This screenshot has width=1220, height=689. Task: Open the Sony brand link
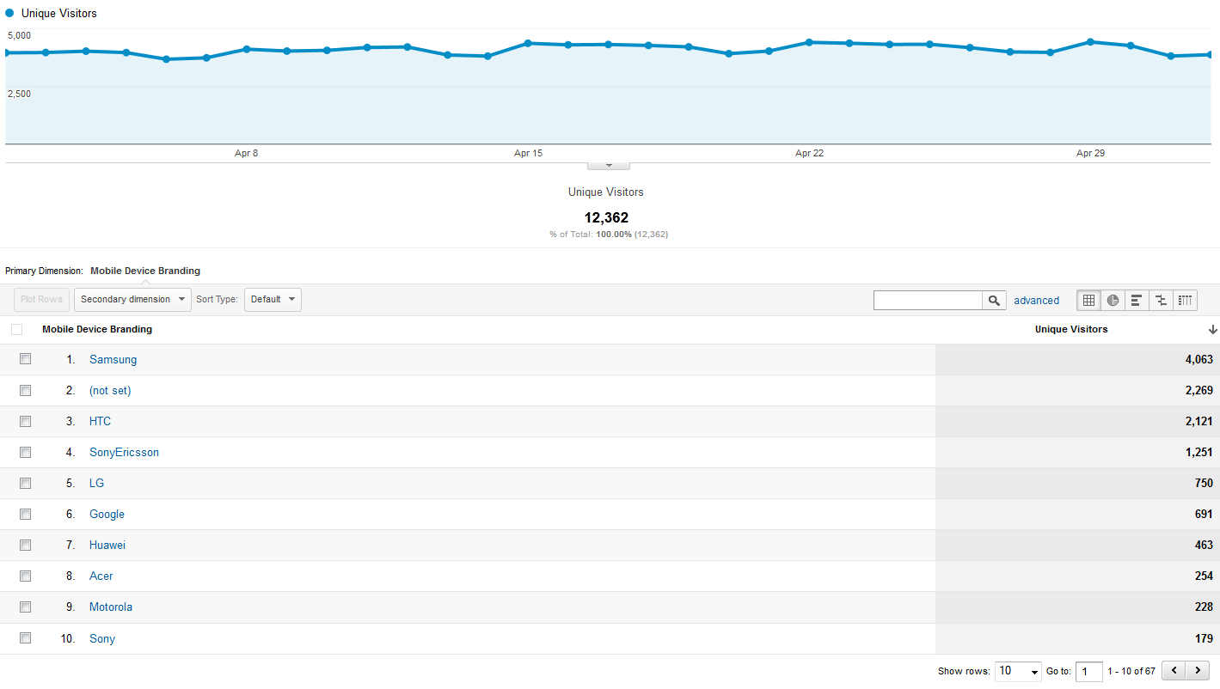(x=102, y=639)
